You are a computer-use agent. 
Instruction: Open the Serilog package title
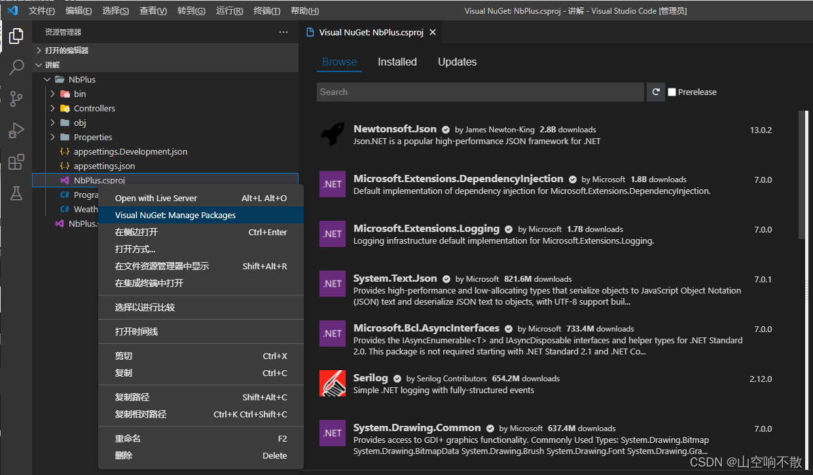370,378
